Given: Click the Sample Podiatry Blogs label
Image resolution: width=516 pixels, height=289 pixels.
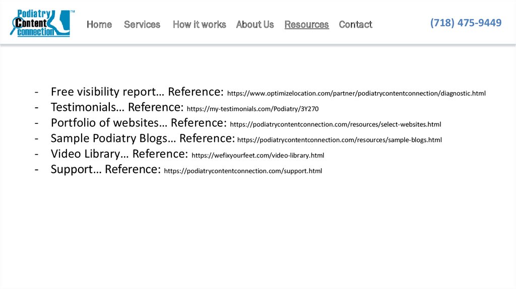Looking at the screenshot, I should (x=113, y=138).
